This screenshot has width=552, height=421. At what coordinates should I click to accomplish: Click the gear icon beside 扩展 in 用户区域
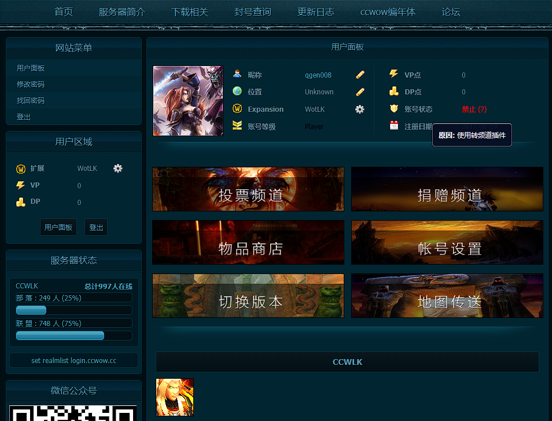point(118,168)
